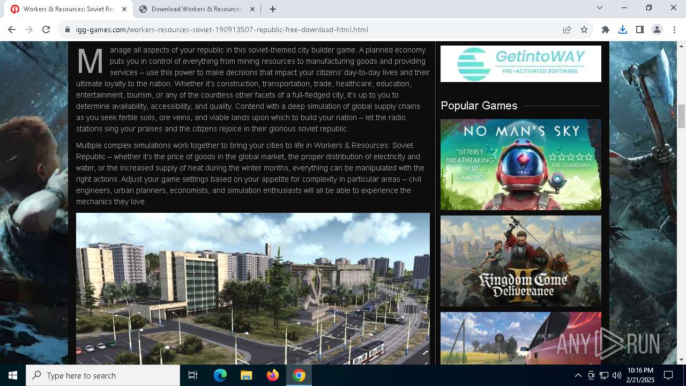This screenshot has height=386, width=686.
Task: Switch to Workers & Resources: Soviet Republic tab
Action: [x=68, y=9]
